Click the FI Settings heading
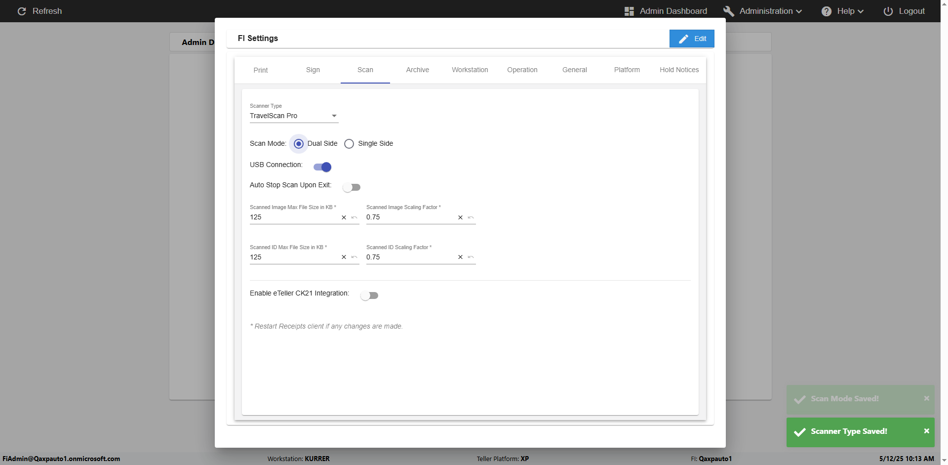The height and width of the screenshot is (465, 948). click(258, 39)
